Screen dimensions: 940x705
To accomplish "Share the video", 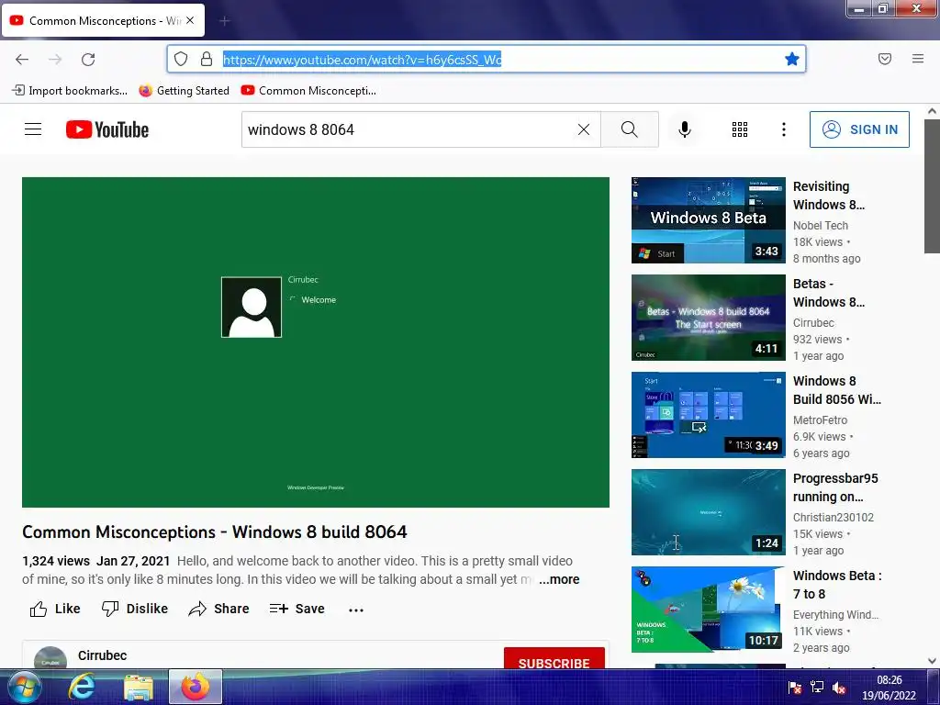I will (218, 610).
